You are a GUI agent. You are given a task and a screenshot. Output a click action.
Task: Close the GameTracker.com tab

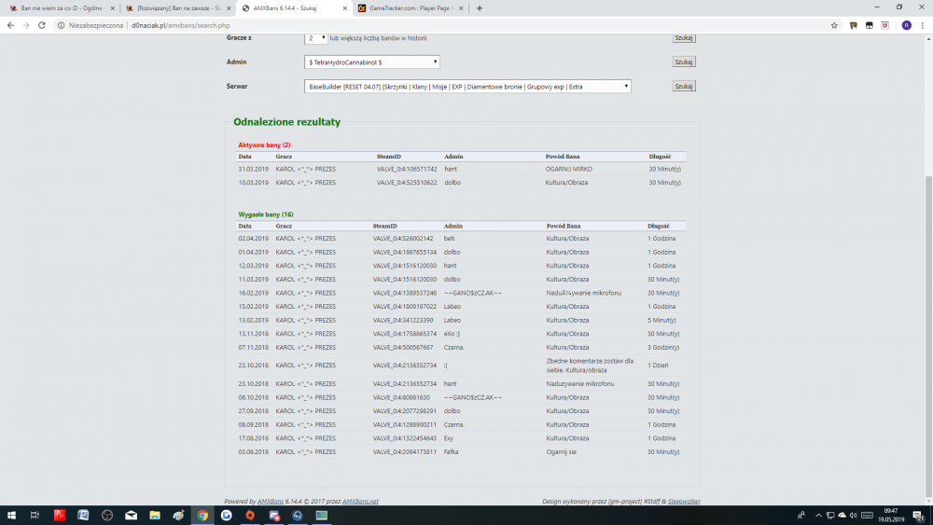[461, 8]
